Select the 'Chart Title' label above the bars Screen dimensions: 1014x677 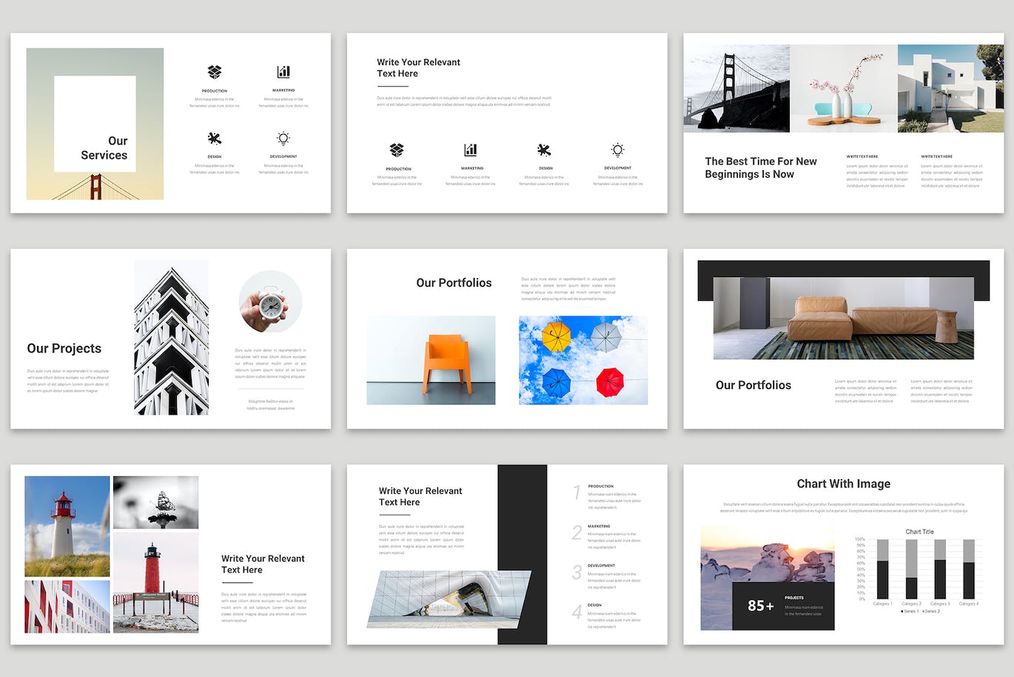pos(920,532)
